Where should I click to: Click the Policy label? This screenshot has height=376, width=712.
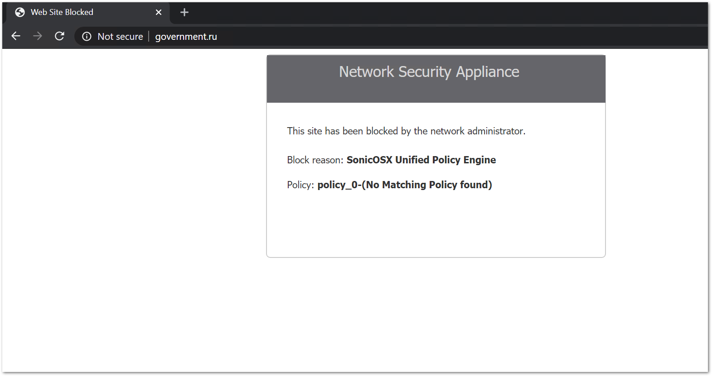click(300, 185)
